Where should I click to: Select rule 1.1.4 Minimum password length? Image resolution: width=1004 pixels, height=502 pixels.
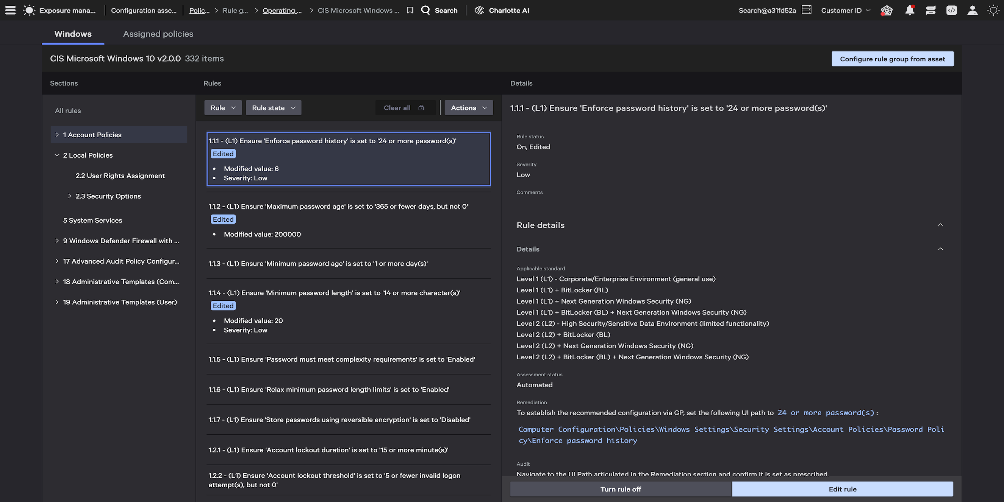coord(349,311)
